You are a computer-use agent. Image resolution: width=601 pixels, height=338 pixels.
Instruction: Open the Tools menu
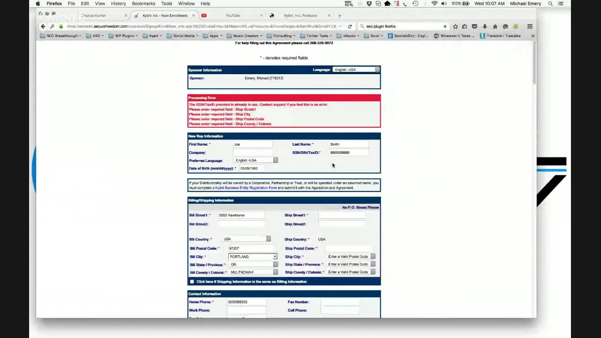(x=166, y=3)
